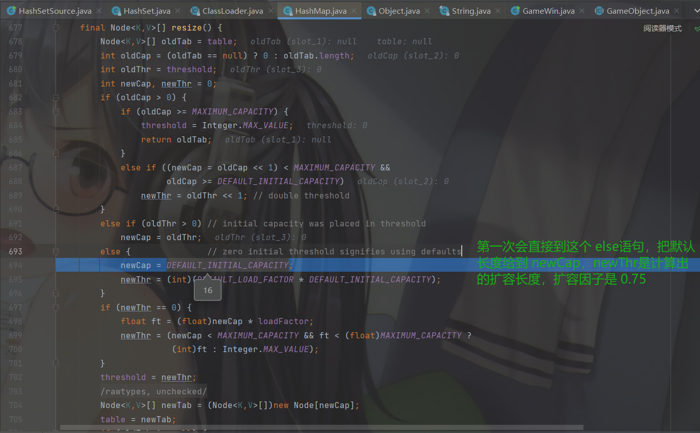The width and height of the screenshot is (700, 433).
Task: Click the fold end marker at line 686
Action: pyautogui.click(x=56, y=153)
